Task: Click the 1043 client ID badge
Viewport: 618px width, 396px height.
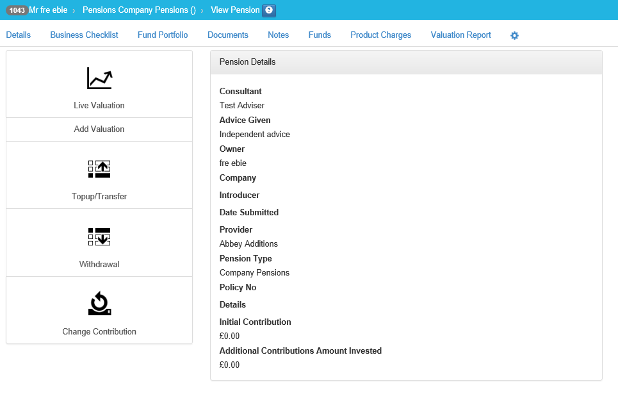Action: pyautogui.click(x=17, y=10)
